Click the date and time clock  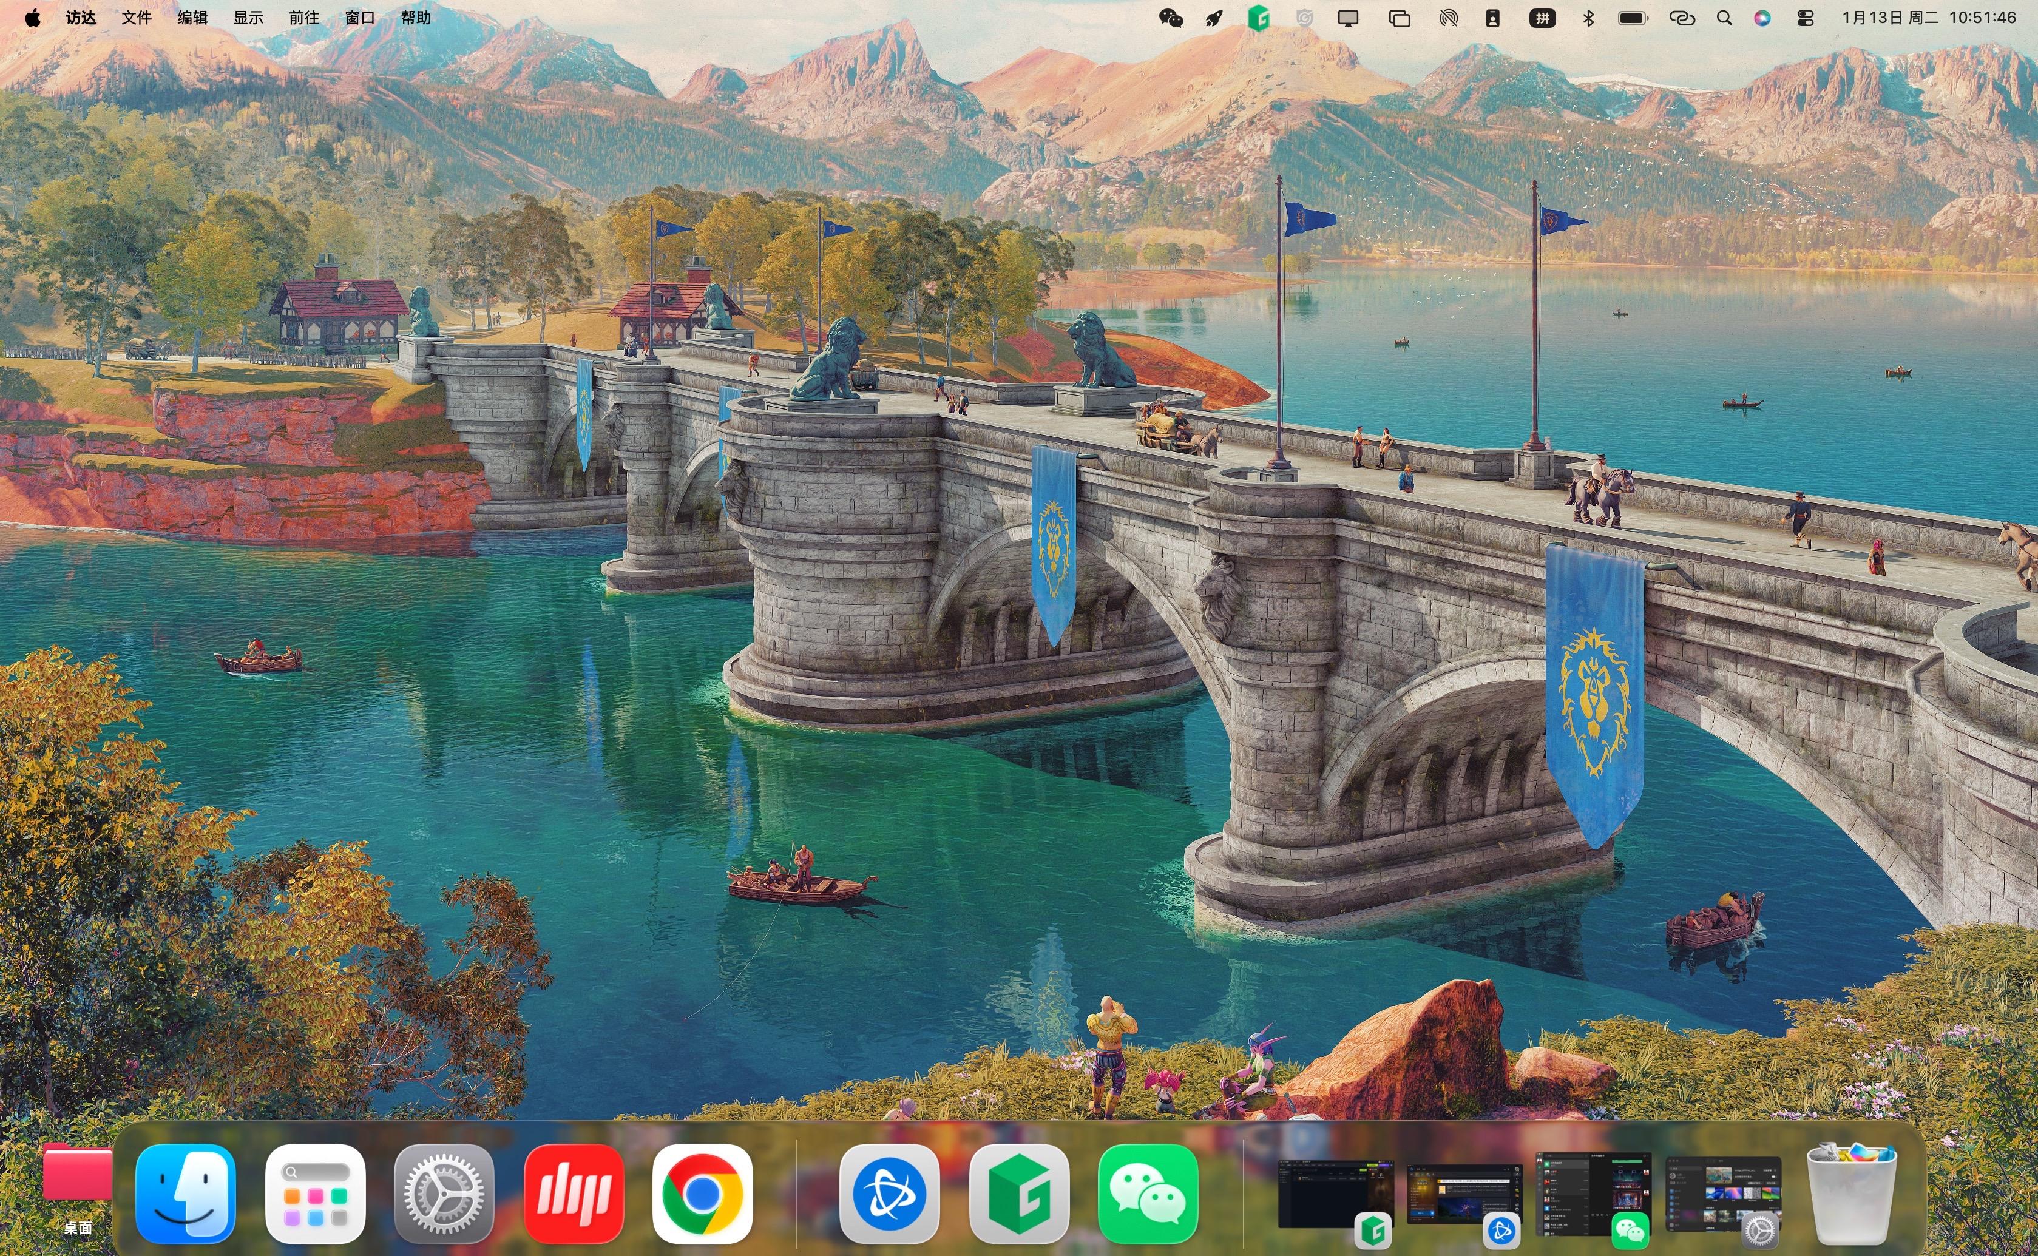1928,18
